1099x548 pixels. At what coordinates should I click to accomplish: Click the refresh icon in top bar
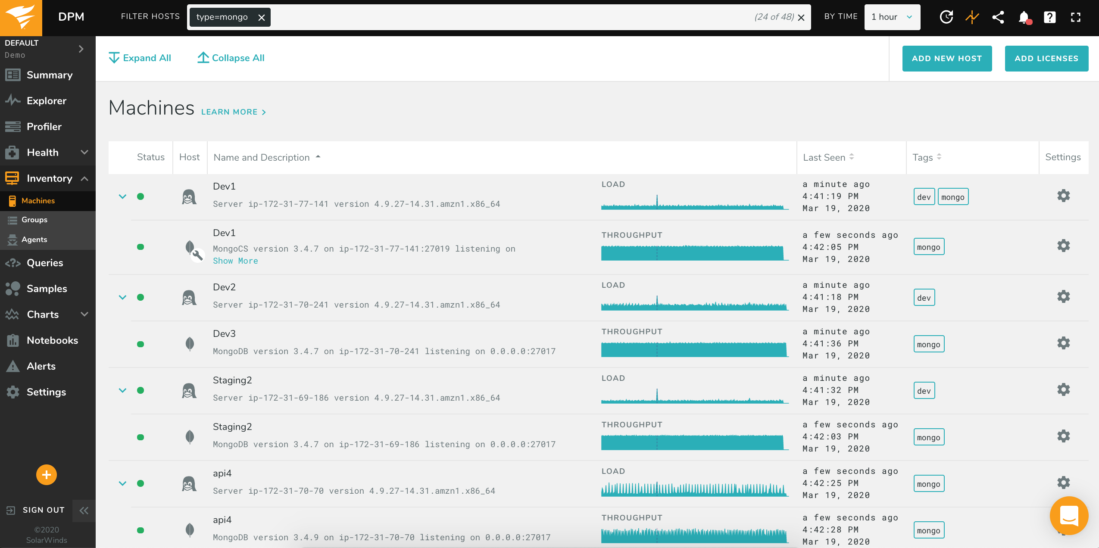pyautogui.click(x=946, y=17)
